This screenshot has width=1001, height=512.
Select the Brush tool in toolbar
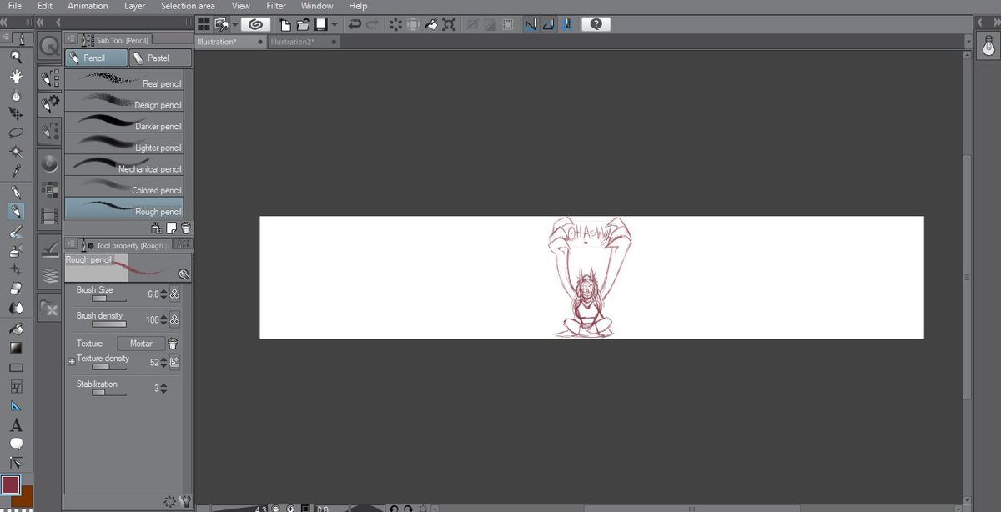tap(15, 232)
